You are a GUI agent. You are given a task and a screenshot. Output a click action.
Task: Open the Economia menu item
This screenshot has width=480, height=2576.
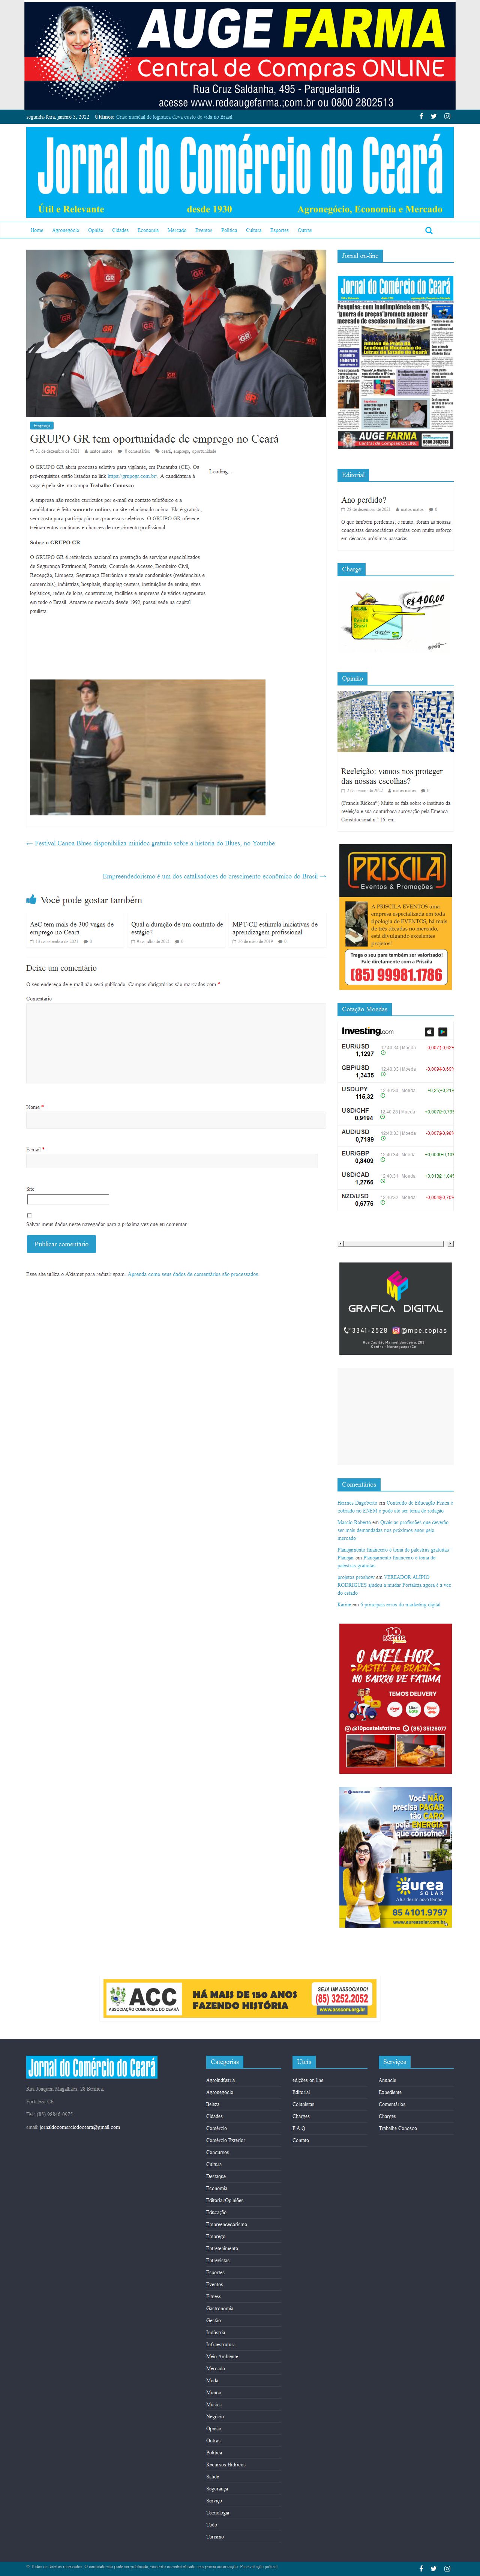pyautogui.click(x=148, y=231)
